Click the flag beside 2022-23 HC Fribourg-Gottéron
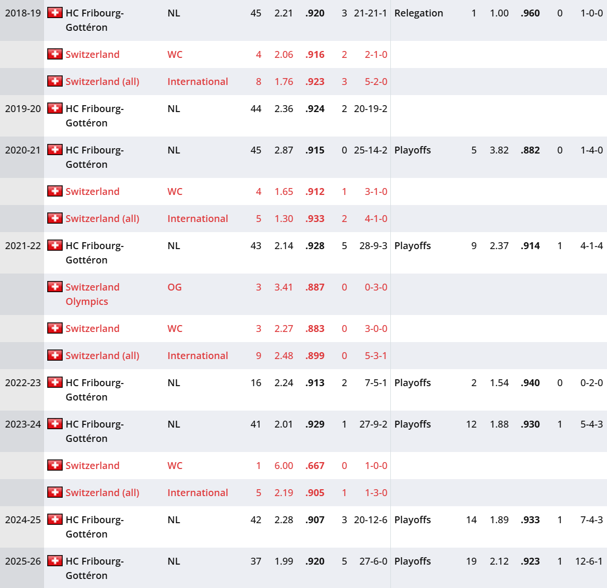Viewport: 607px width, 588px height. tap(55, 382)
